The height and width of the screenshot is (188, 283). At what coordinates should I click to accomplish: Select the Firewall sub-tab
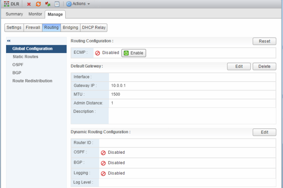pyautogui.click(x=33, y=28)
